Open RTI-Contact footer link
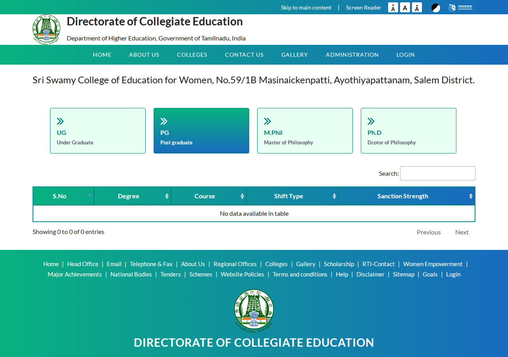 tap(379, 264)
